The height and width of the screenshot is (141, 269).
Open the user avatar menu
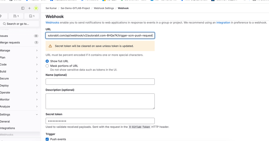[36, 8]
